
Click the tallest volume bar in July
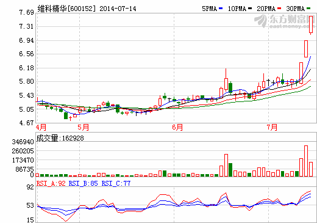pyautogui.click(x=306, y=161)
